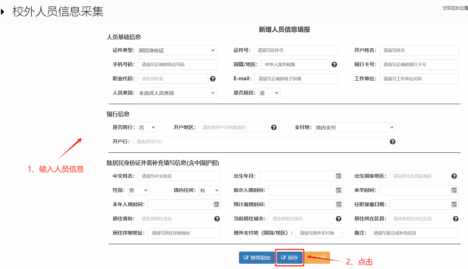Open calendar icon for 预计离境时间
The image size is (468, 269).
(x=339, y=205)
